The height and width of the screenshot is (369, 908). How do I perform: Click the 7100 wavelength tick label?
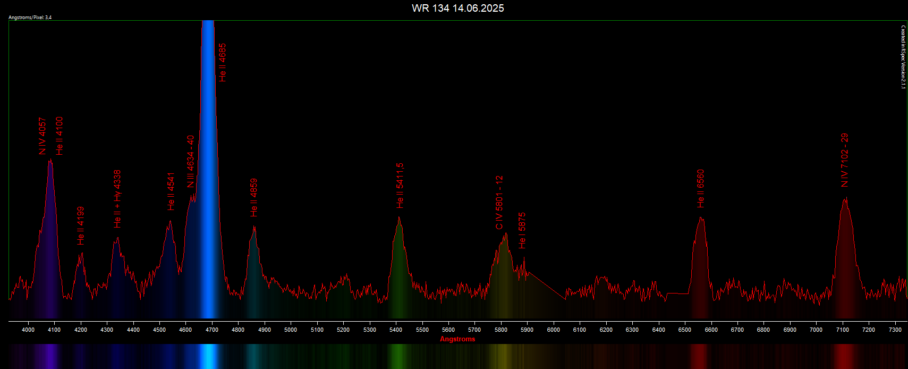pos(843,330)
